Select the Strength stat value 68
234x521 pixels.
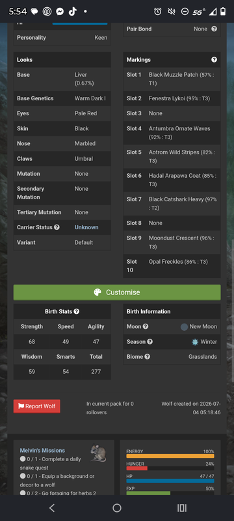[x=32, y=341]
